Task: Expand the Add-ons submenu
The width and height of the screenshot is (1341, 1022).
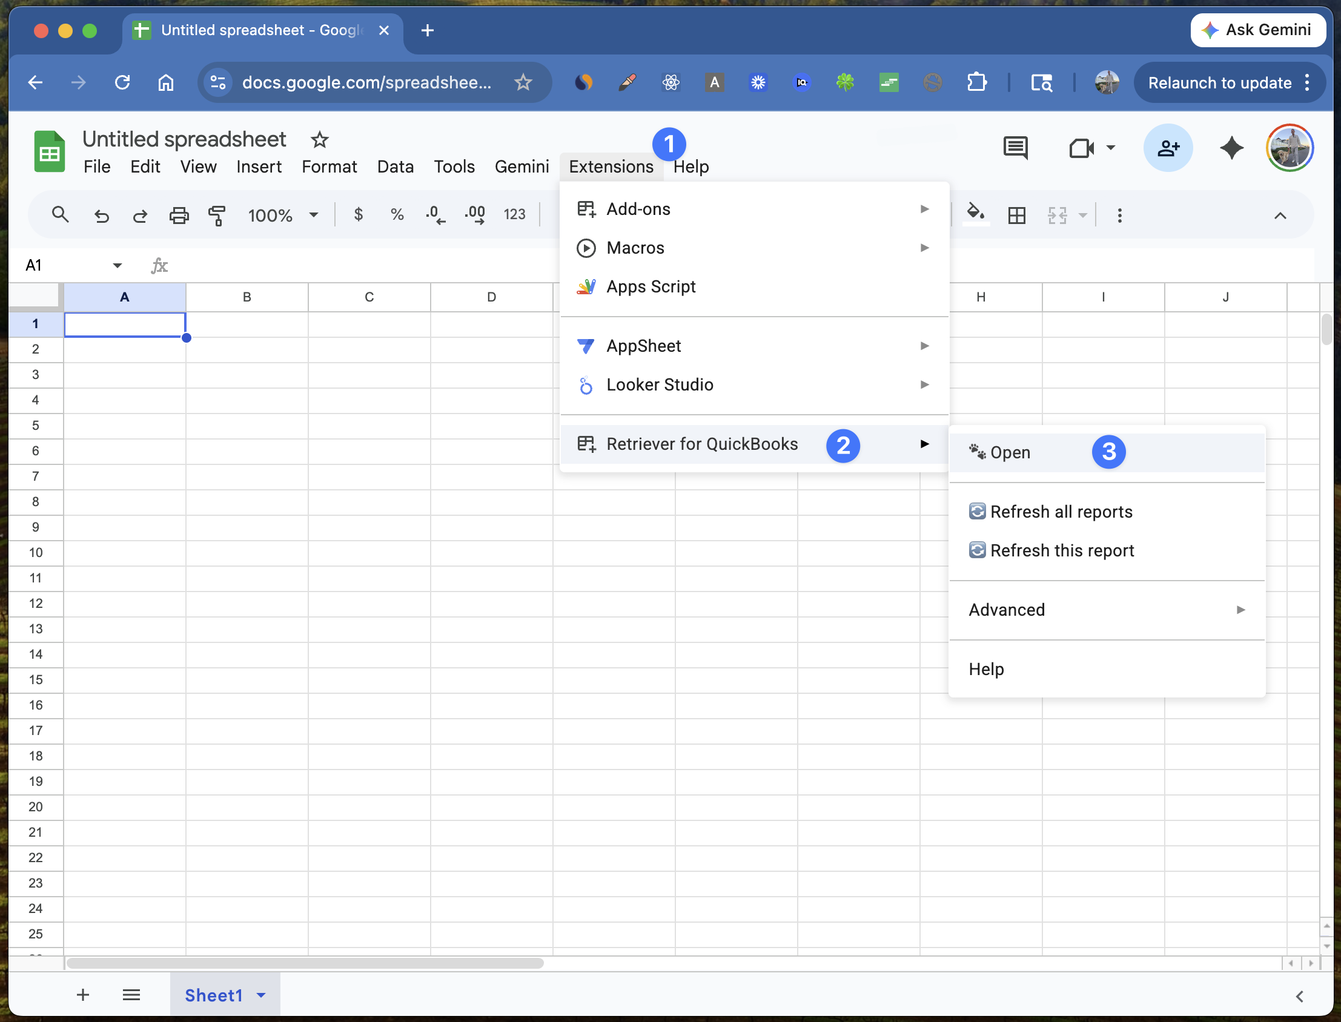Action: click(x=754, y=209)
